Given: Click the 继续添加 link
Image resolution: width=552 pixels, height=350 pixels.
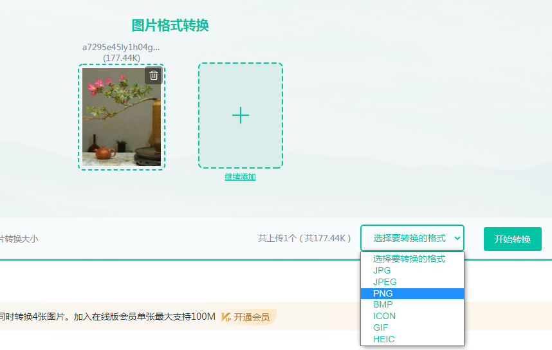Looking at the screenshot, I should click(x=240, y=177).
